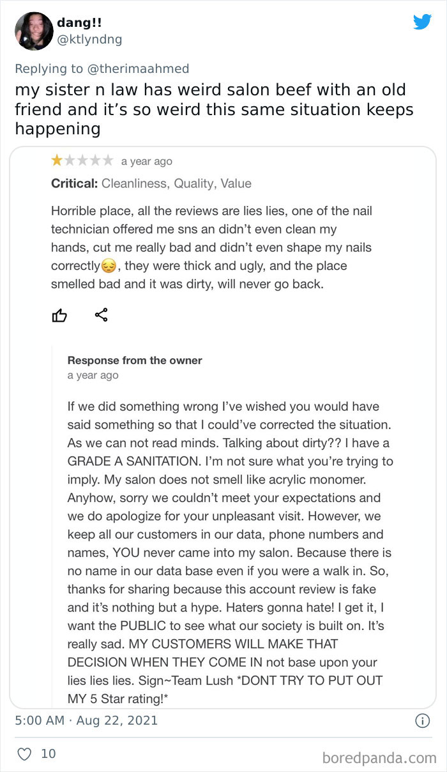The width and height of the screenshot is (447, 772).
Task: Click the first filled star in the rating
Action: click(x=57, y=161)
